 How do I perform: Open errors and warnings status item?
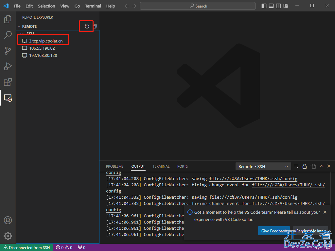tap(64, 248)
